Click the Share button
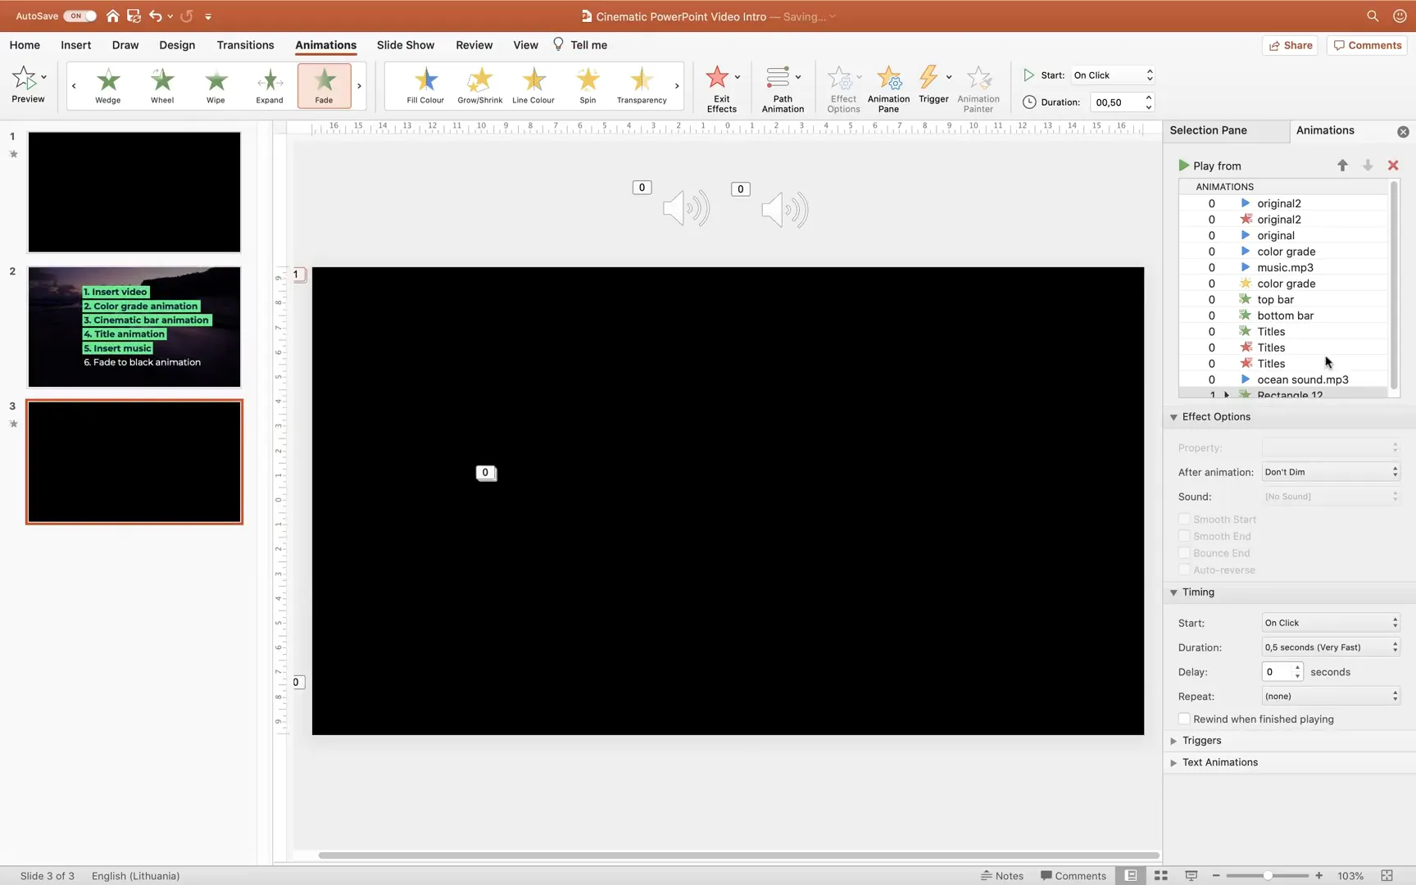Image resolution: width=1416 pixels, height=885 pixels. coord(1290,45)
